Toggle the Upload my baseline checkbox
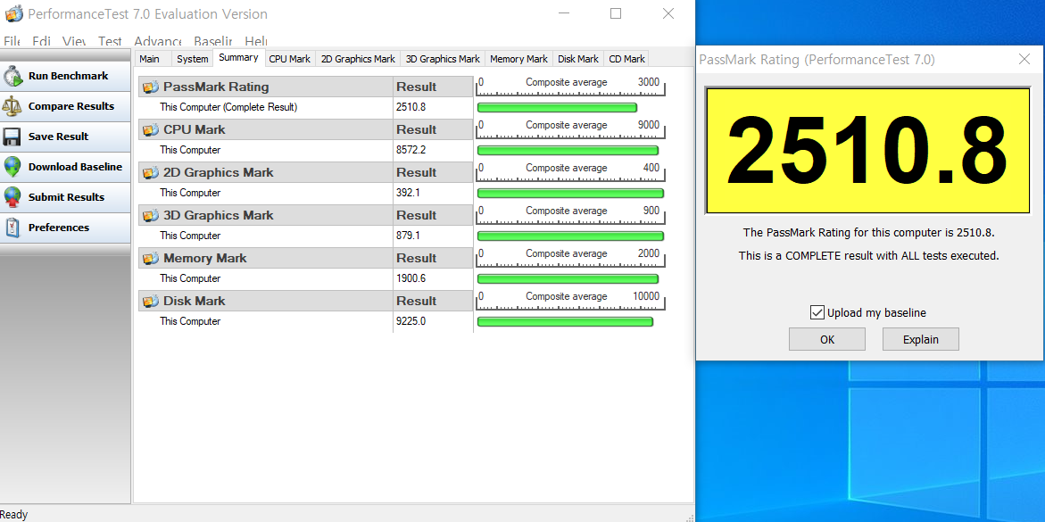Image resolution: width=1045 pixels, height=522 pixels. [817, 312]
